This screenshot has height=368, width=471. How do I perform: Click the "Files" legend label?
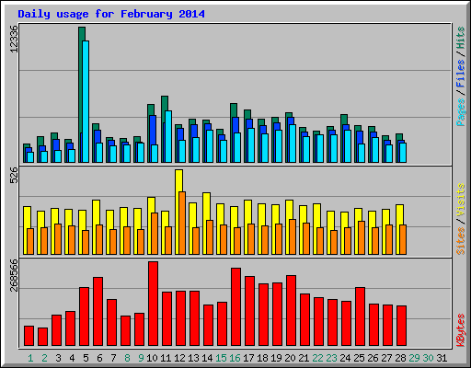coord(461,74)
